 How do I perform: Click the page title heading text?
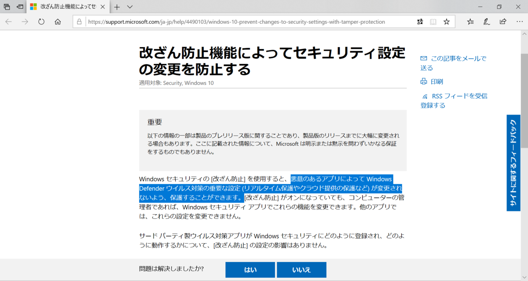(x=272, y=60)
